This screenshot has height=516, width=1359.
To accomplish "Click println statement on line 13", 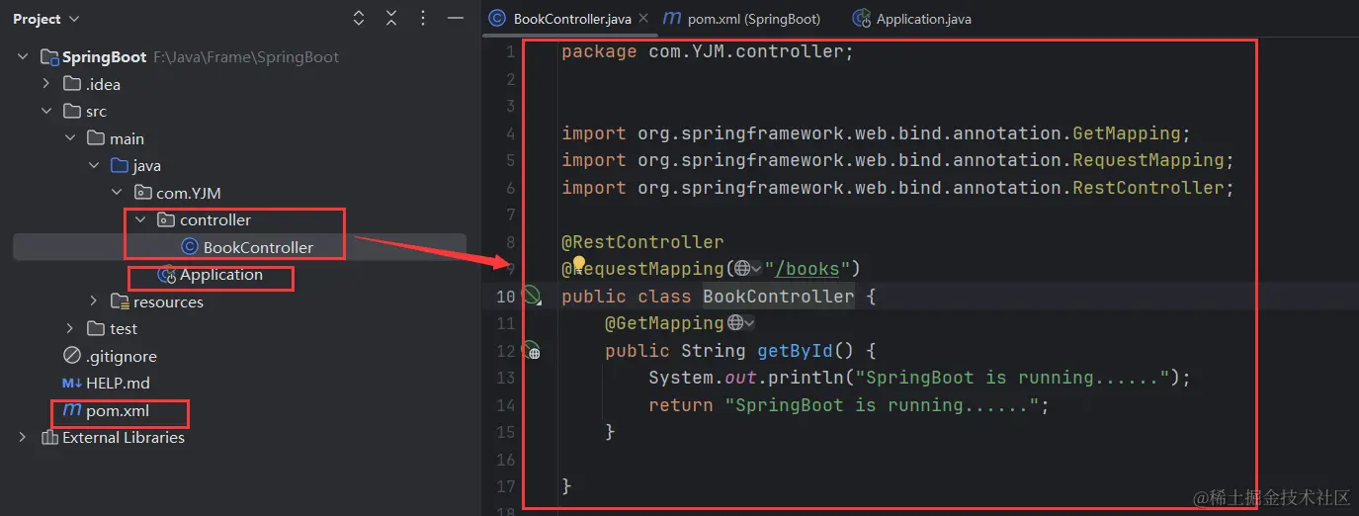I will (x=920, y=378).
